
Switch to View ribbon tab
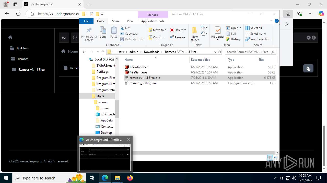tap(130, 21)
